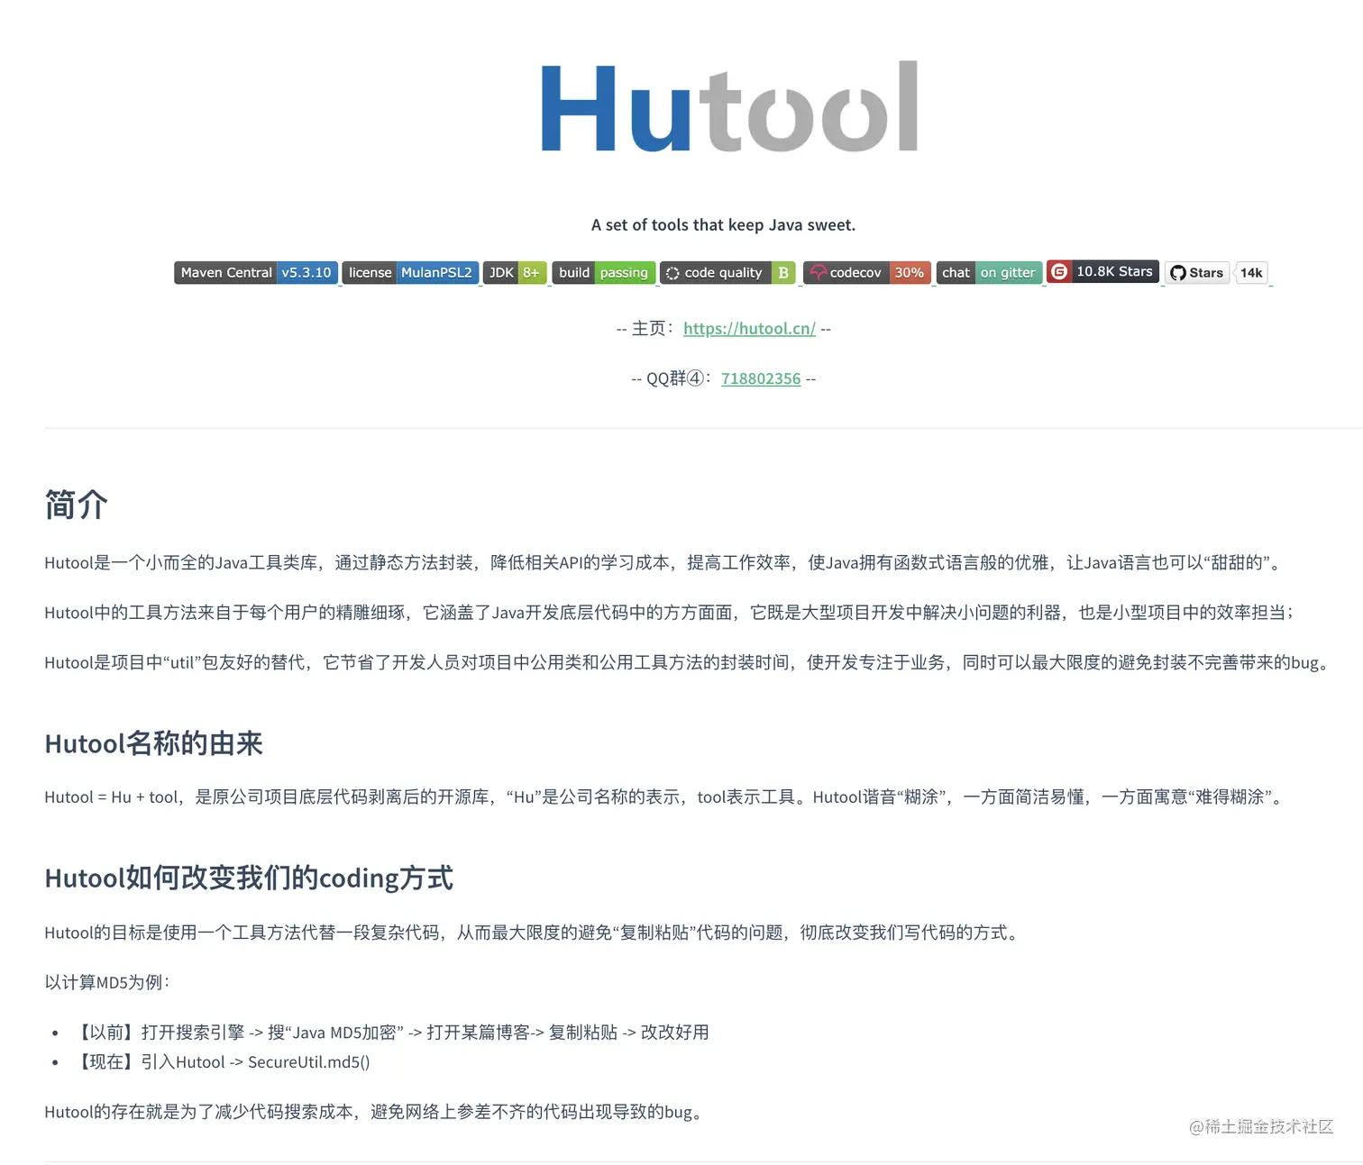This screenshot has width=1363, height=1165.
Task: Open the license MulanPSL2 badge
Action: tap(410, 272)
